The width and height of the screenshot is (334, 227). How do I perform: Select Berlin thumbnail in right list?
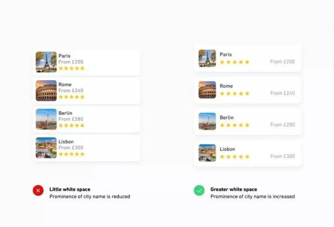(x=207, y=121)
